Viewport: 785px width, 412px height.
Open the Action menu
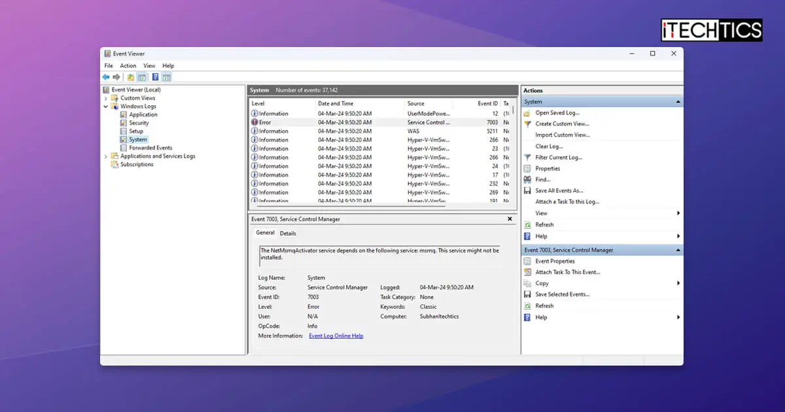[x=128, y=65]
